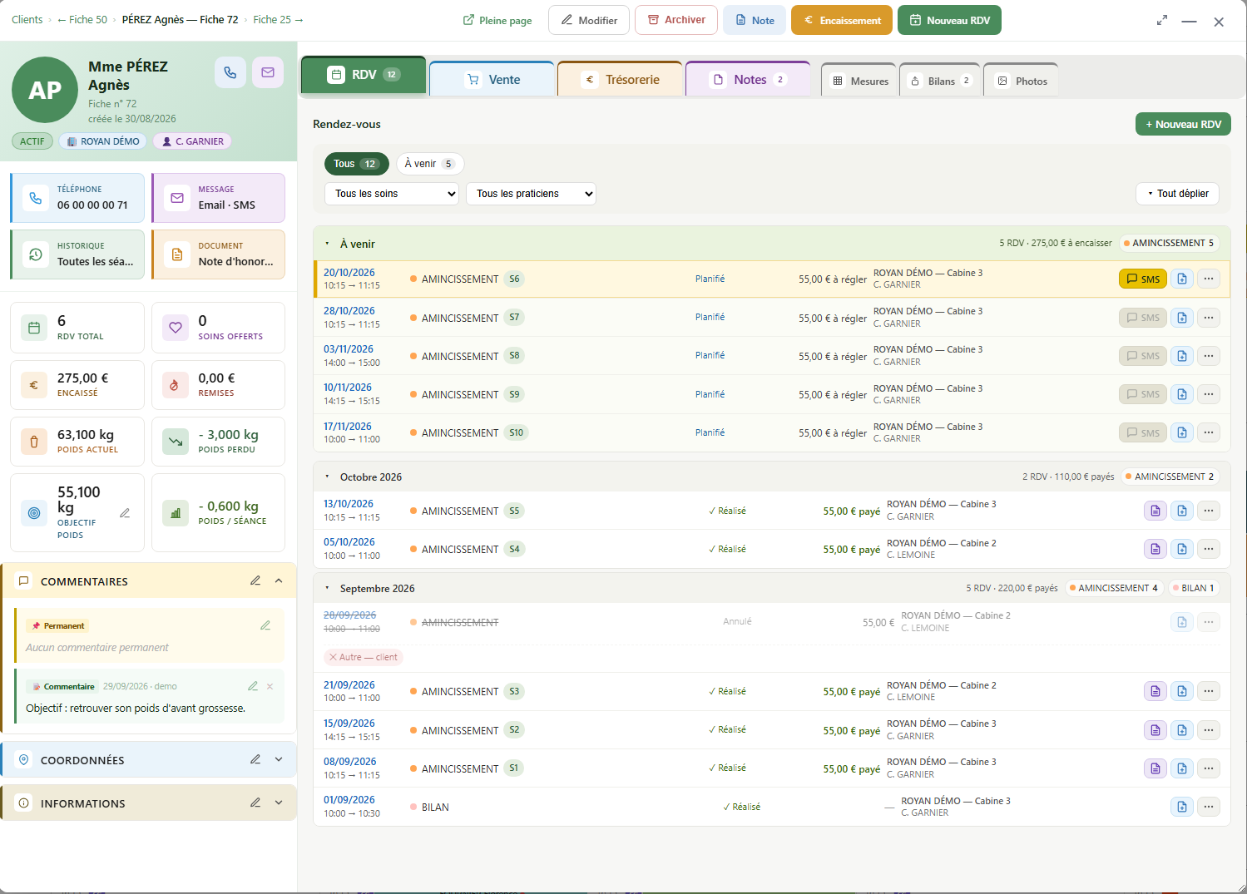1247x894 pixels.
Task: Open the purple note icon for 21/09/2026
Action: (x=1155, y=691)
